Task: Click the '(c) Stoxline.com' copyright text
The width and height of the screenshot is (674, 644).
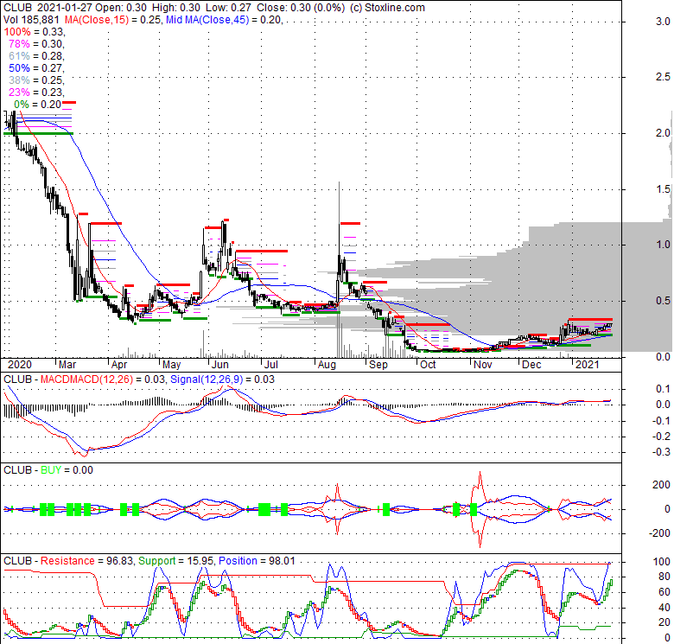Action: pyautogui.click(x=387, y=8)
